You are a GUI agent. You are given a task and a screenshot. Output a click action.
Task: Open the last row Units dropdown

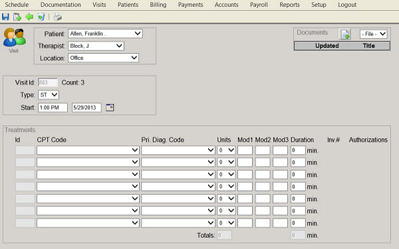(x=226, y=223)
